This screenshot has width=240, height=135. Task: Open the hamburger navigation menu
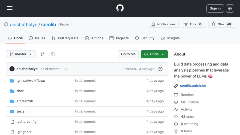(x=10, y=8)
